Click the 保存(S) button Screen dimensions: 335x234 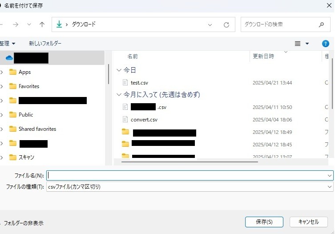point(264,222)
